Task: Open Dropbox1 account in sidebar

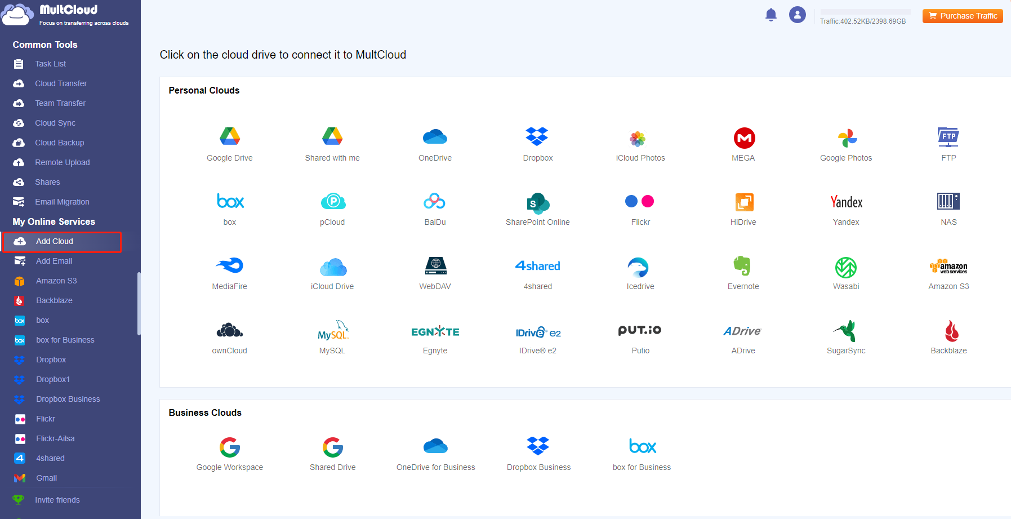Action: pos(53,379)
